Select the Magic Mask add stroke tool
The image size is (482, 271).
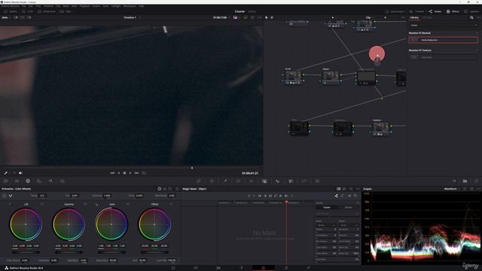337,196
